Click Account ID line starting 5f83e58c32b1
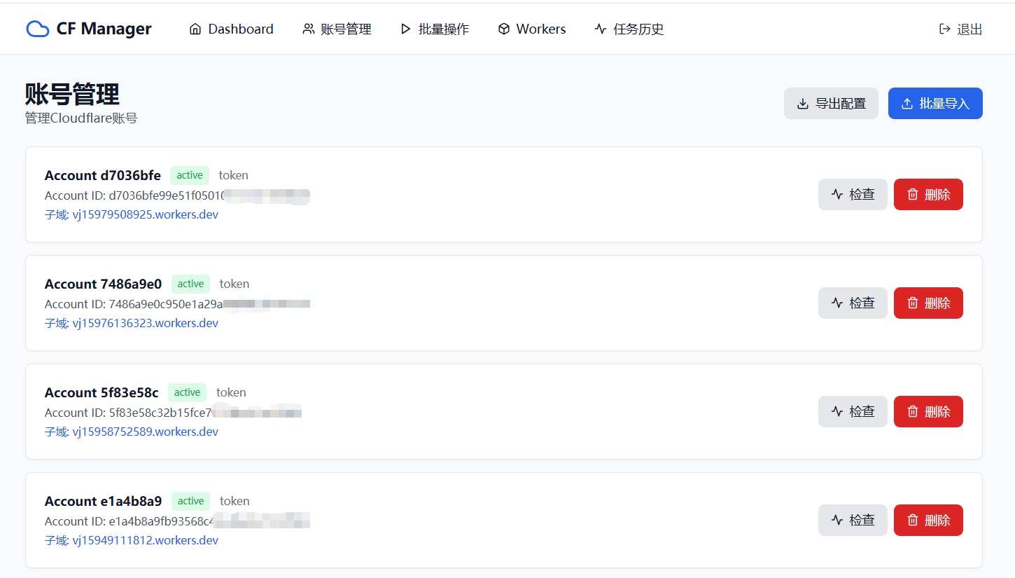This screenshot has width=1015, height=578. [173, 413]
